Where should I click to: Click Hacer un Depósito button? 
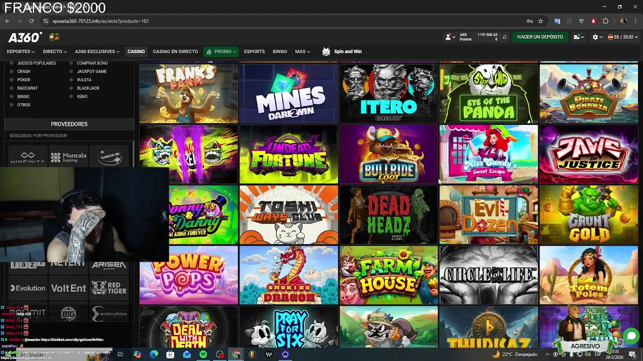click(540, 37)
